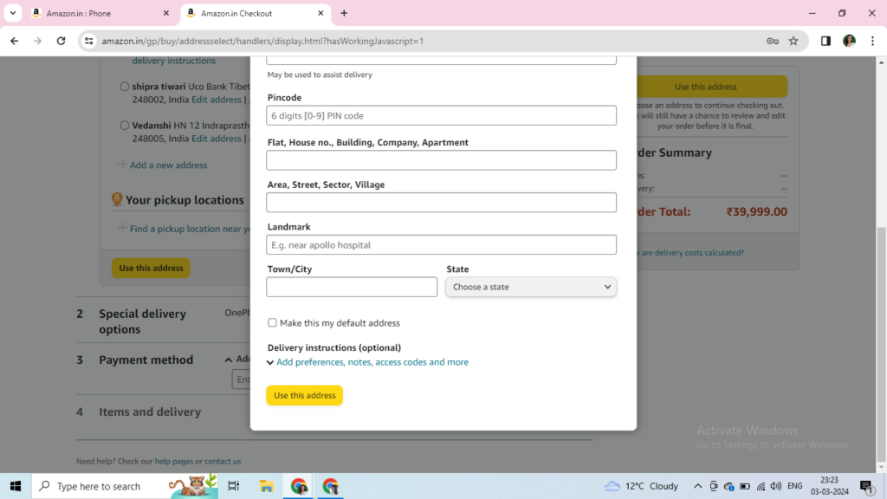Open File Explorer from the taskbar
The image size is (887, 499).
pyautogui.click(x=267, y=486)
